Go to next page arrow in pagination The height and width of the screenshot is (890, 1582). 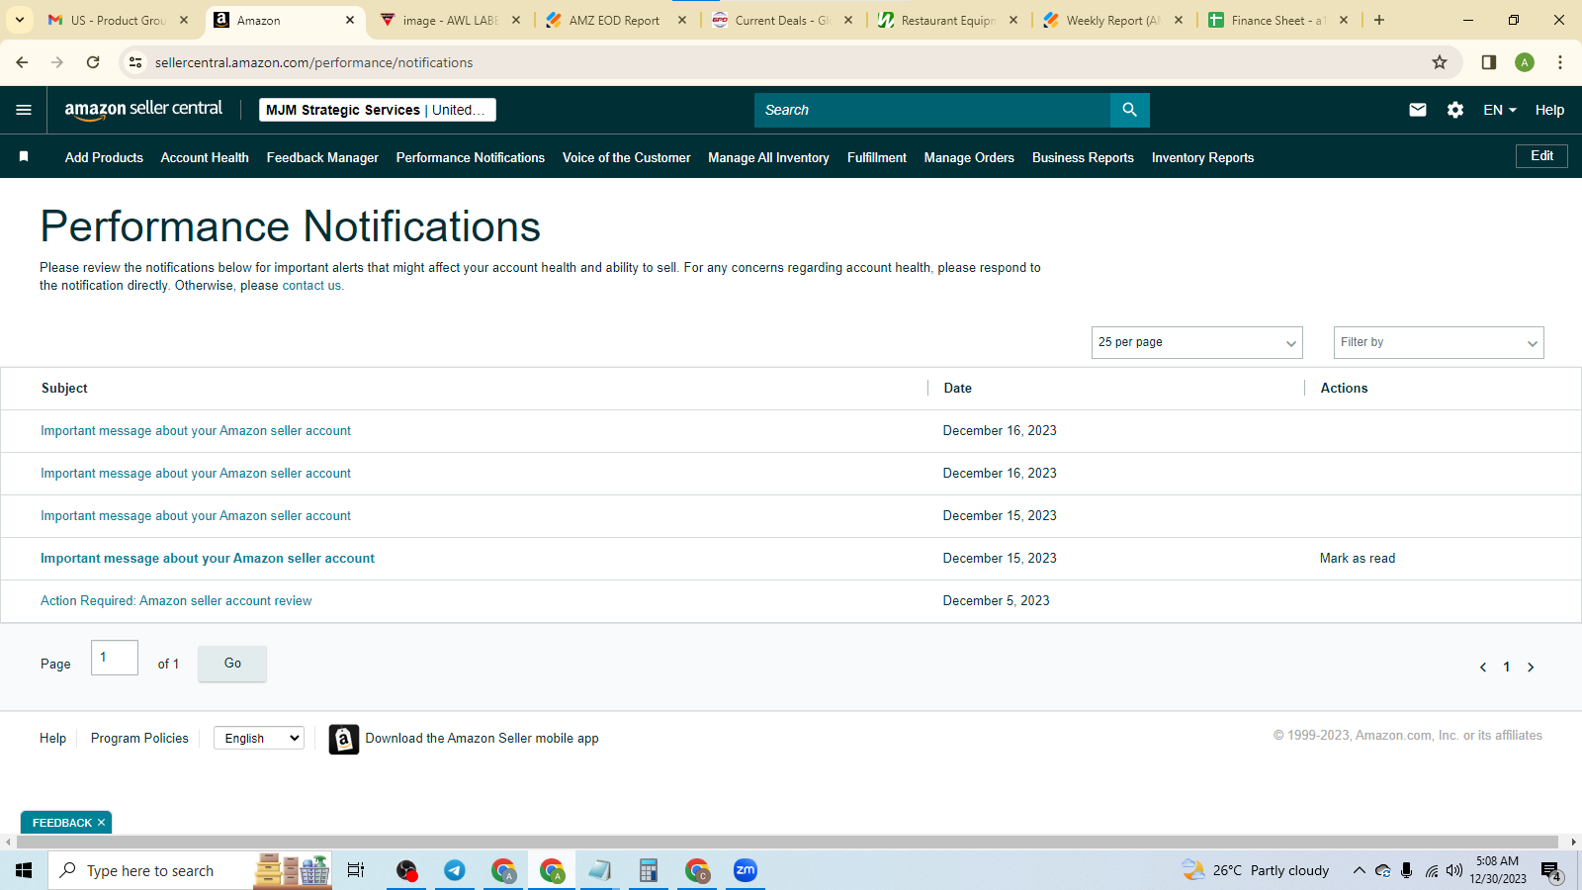pos(1531,667)
